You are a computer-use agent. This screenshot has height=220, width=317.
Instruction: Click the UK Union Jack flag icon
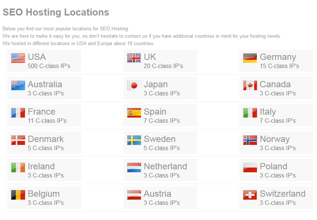134,58
